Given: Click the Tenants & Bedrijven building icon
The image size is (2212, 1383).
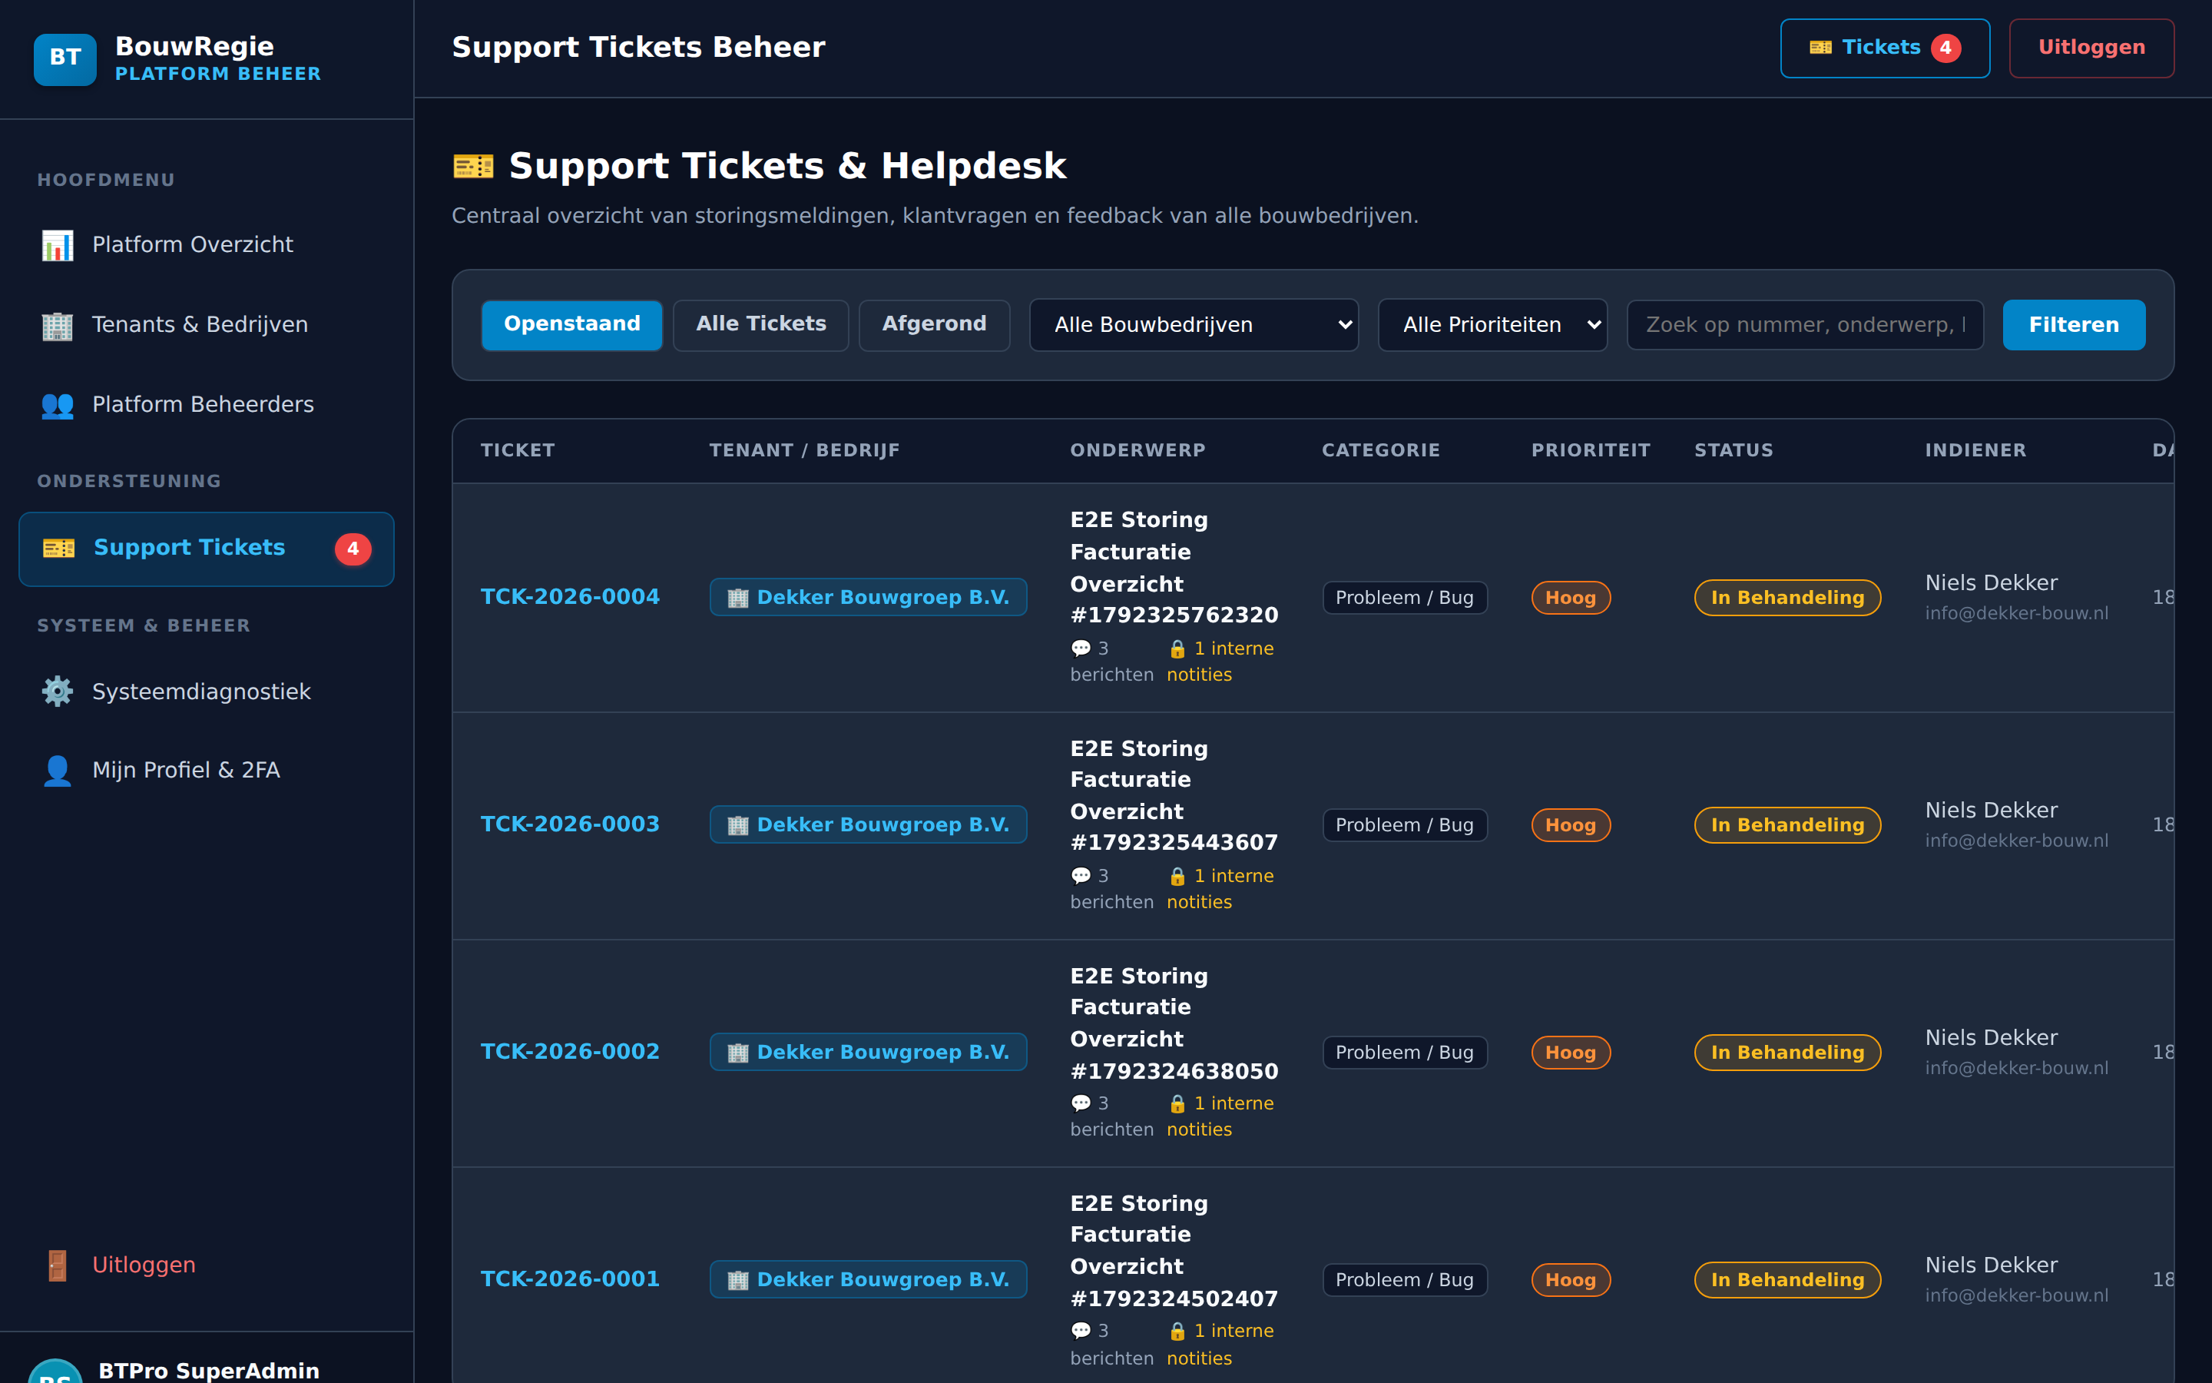Looking at the screenshot, I should [x=58, y=326].
